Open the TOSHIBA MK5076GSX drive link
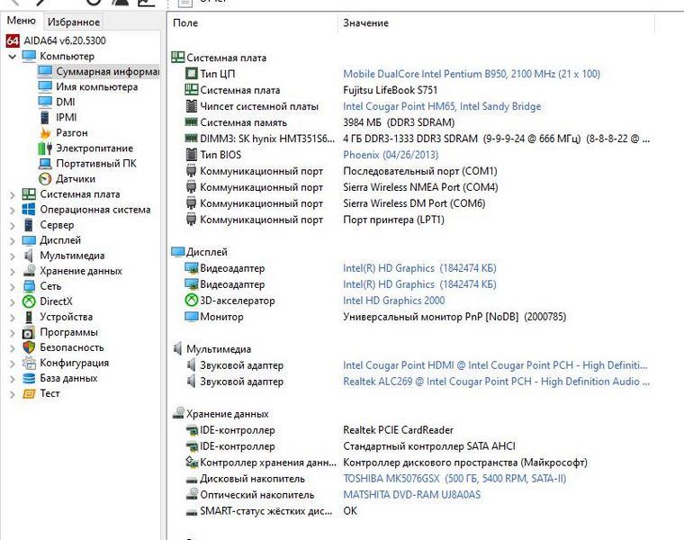The height and width of the screenshot is (540, 684). 454,479
